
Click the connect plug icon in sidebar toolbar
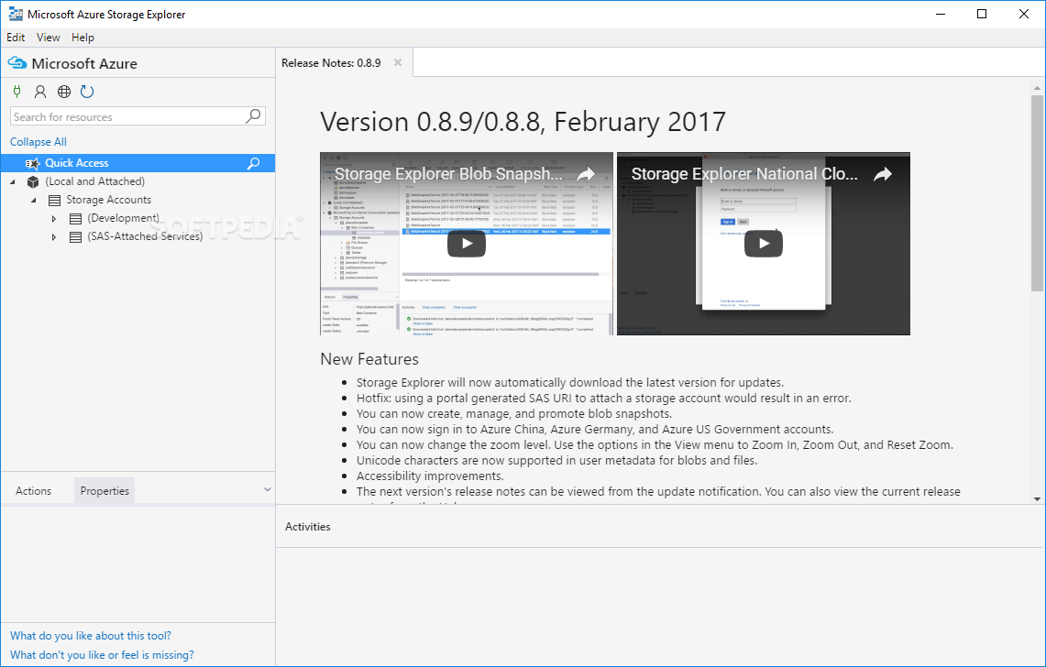(17, 92)
